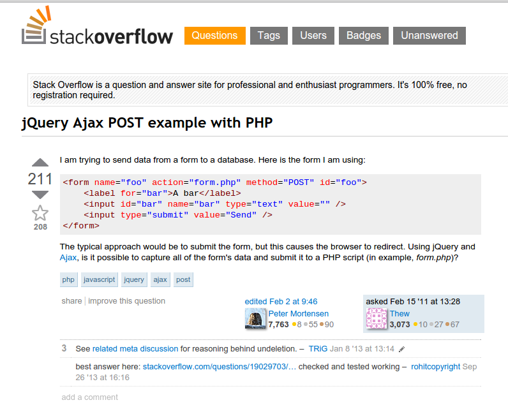Click Thew's reputation 3,073

[x=400, y=324]
